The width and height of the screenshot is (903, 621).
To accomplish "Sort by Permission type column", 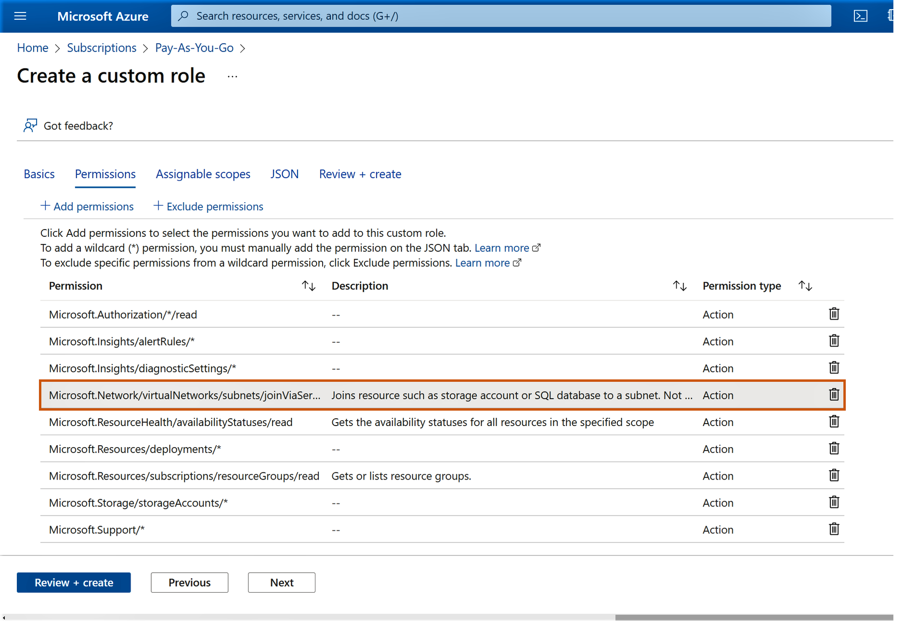I will [x=805, y=286].
